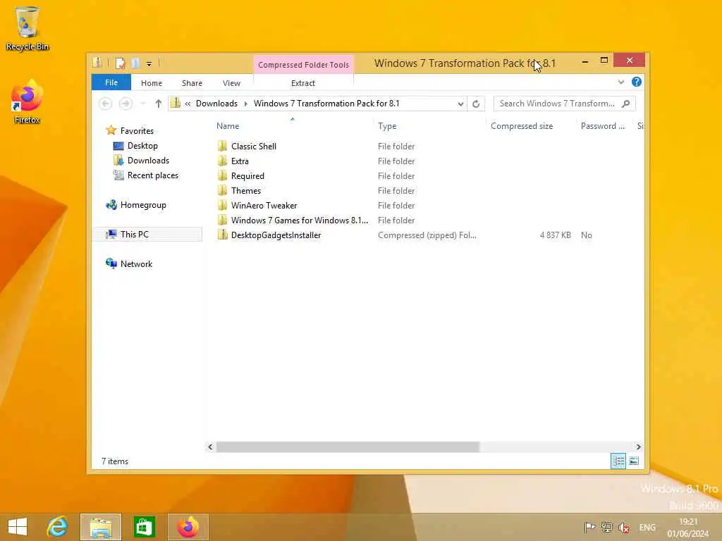This screenshot has width=722, height=541.
Task: Click the Classic Shell folder icon
Action: (222, 147)
